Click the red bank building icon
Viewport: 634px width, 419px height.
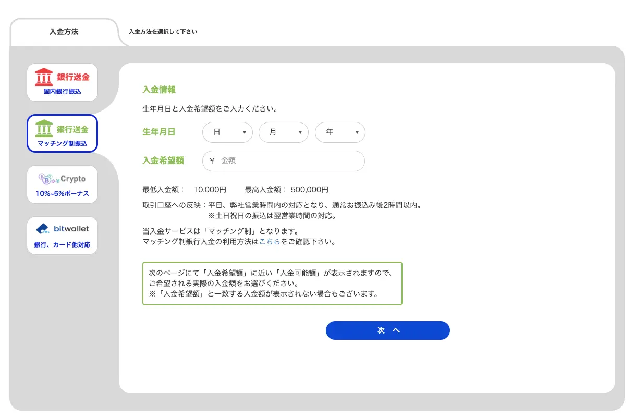tap(43, 77)
